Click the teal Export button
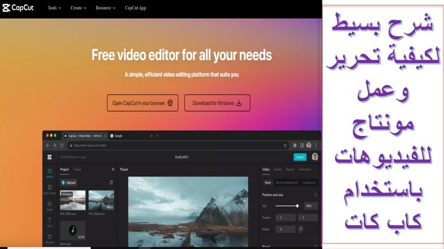Viewport: 444px width, 249px height. click(x=300, y=157)
